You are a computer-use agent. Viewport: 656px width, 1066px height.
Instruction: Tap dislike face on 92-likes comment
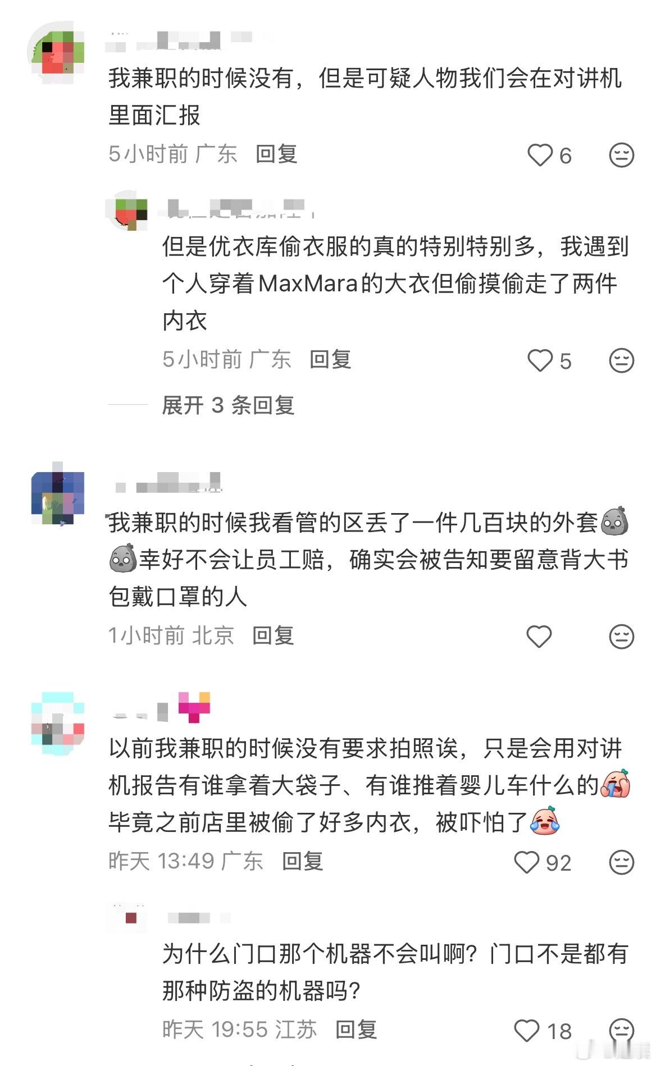click(x=621, y=862)
